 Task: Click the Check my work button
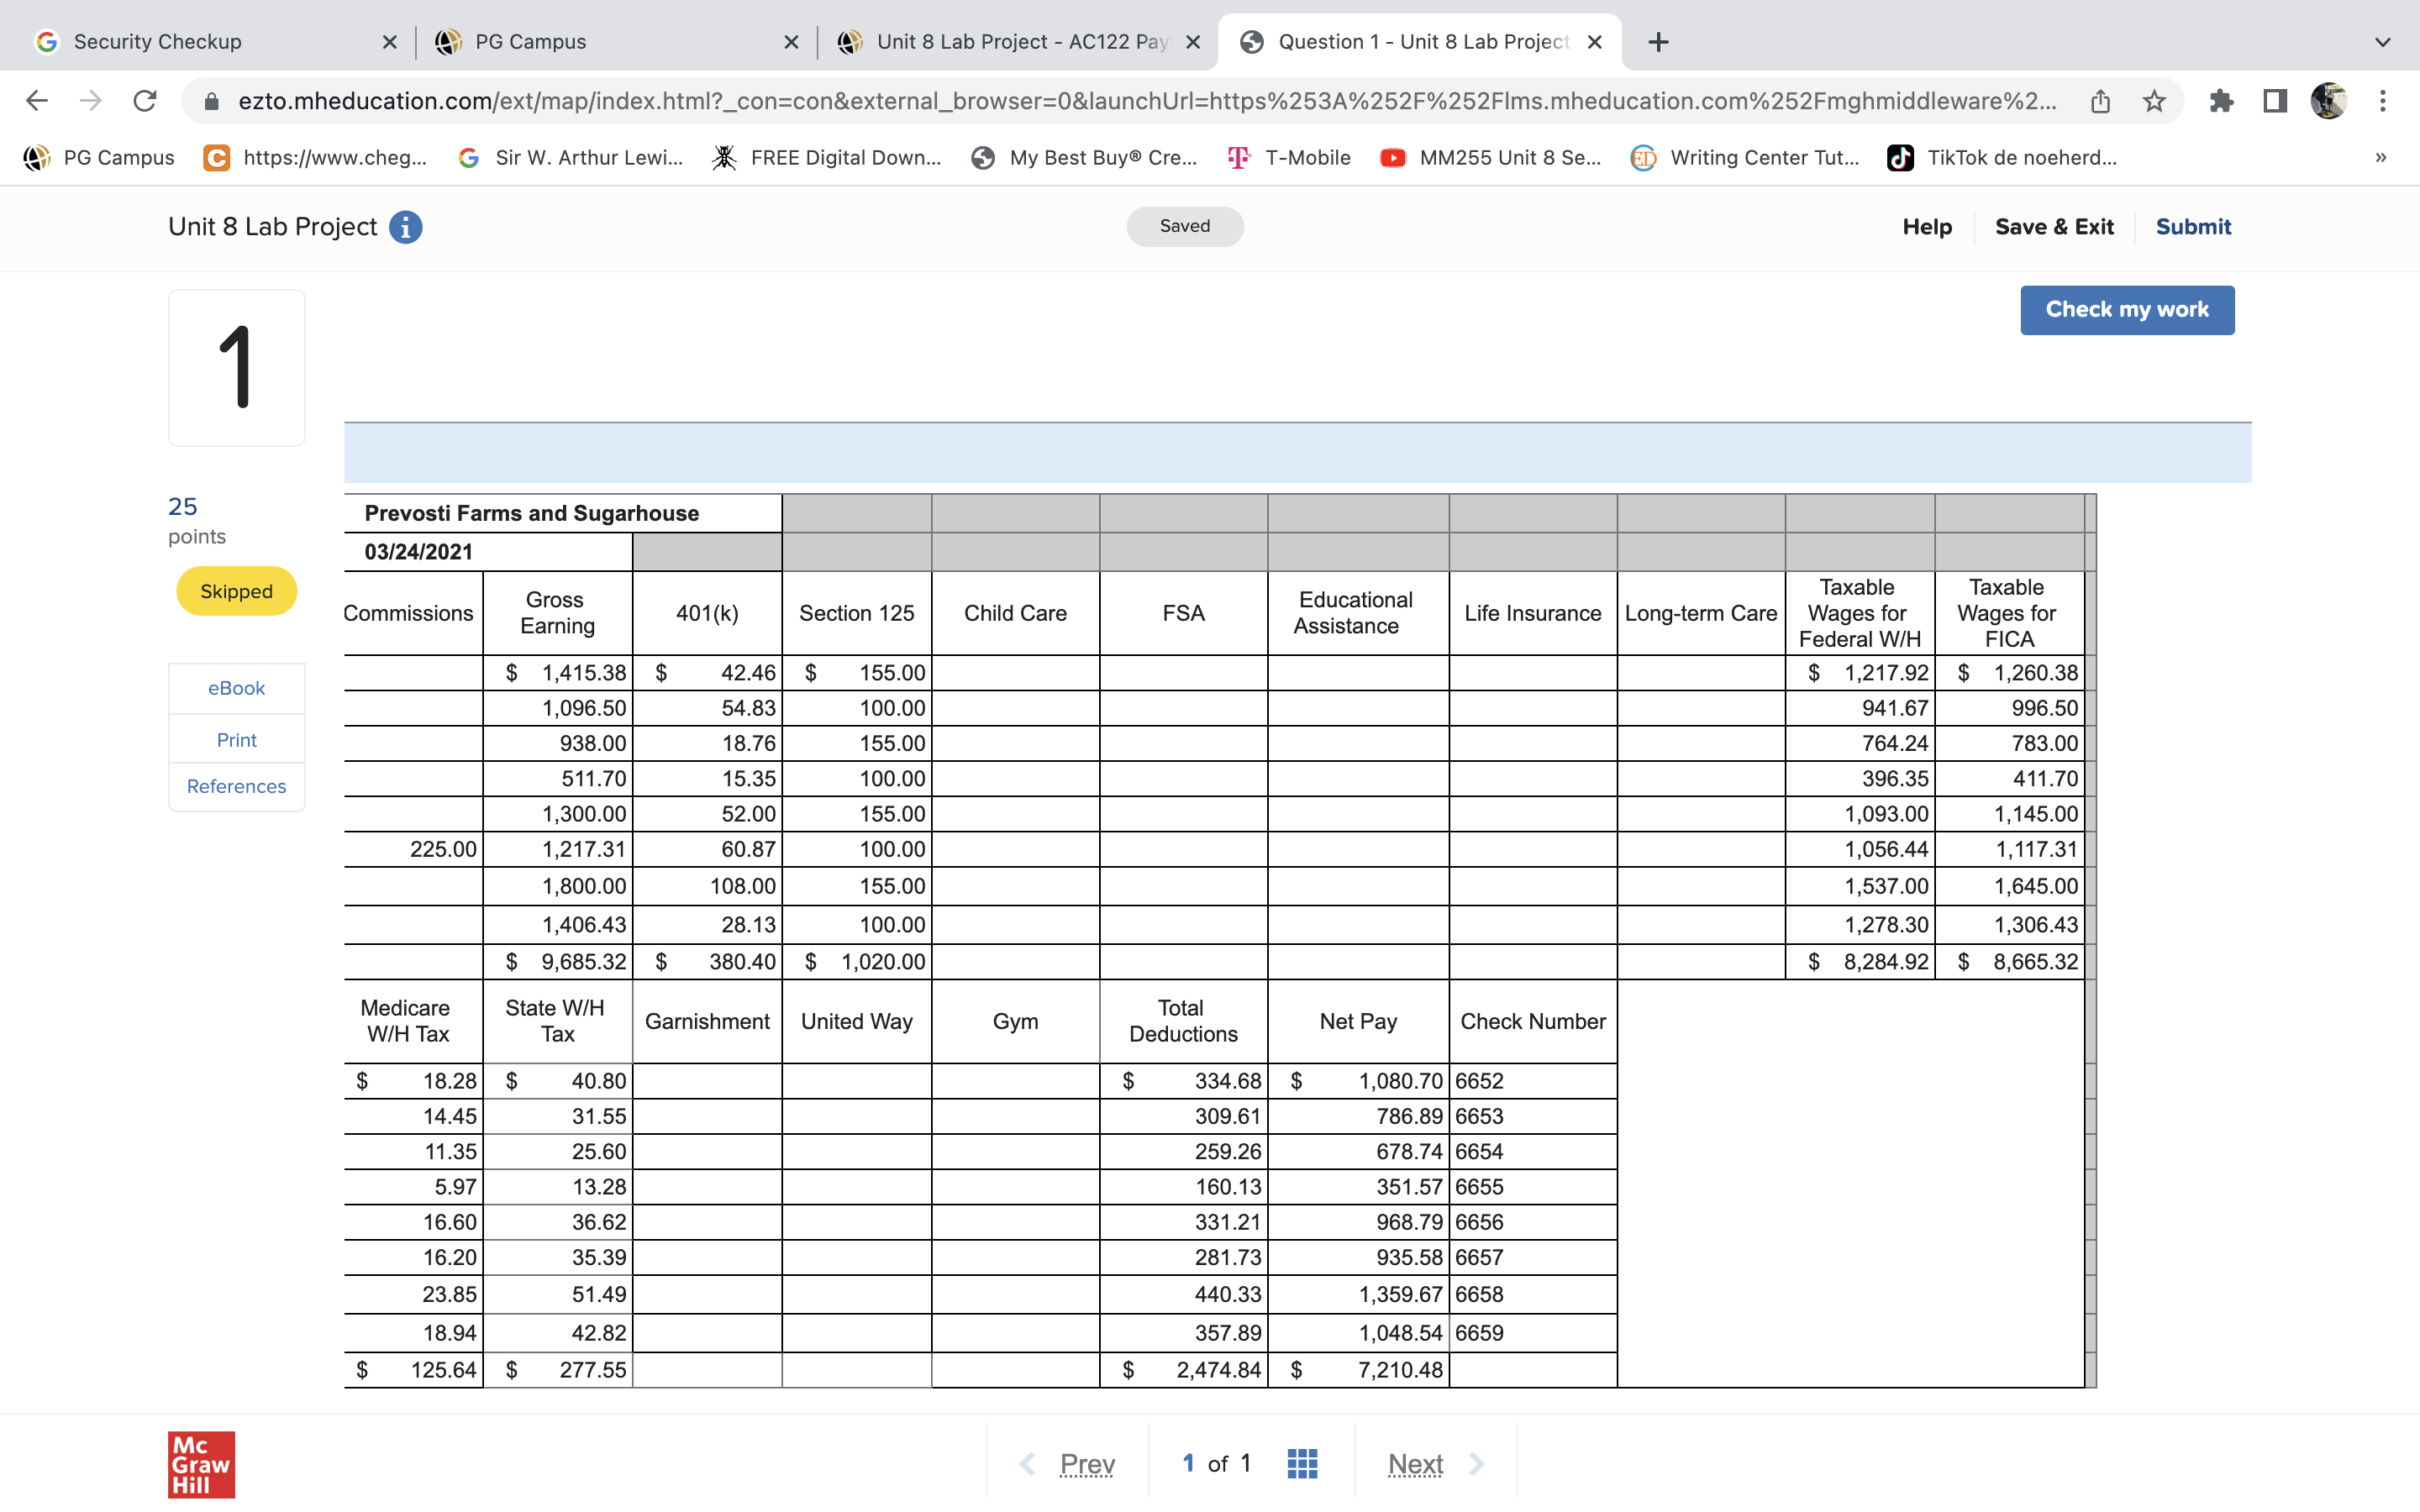(x=2126, y=310)
